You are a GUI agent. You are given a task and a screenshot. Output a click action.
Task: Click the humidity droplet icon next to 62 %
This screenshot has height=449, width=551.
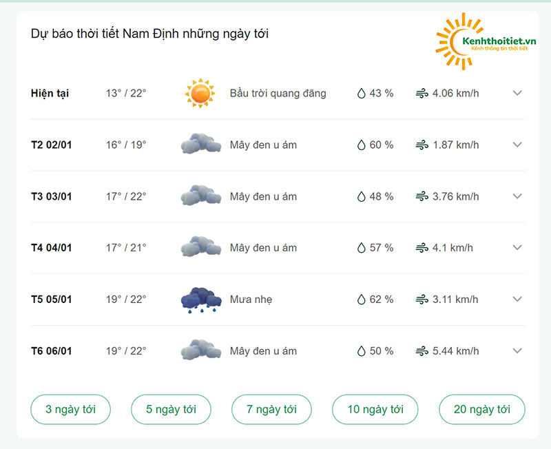(361, 300)
